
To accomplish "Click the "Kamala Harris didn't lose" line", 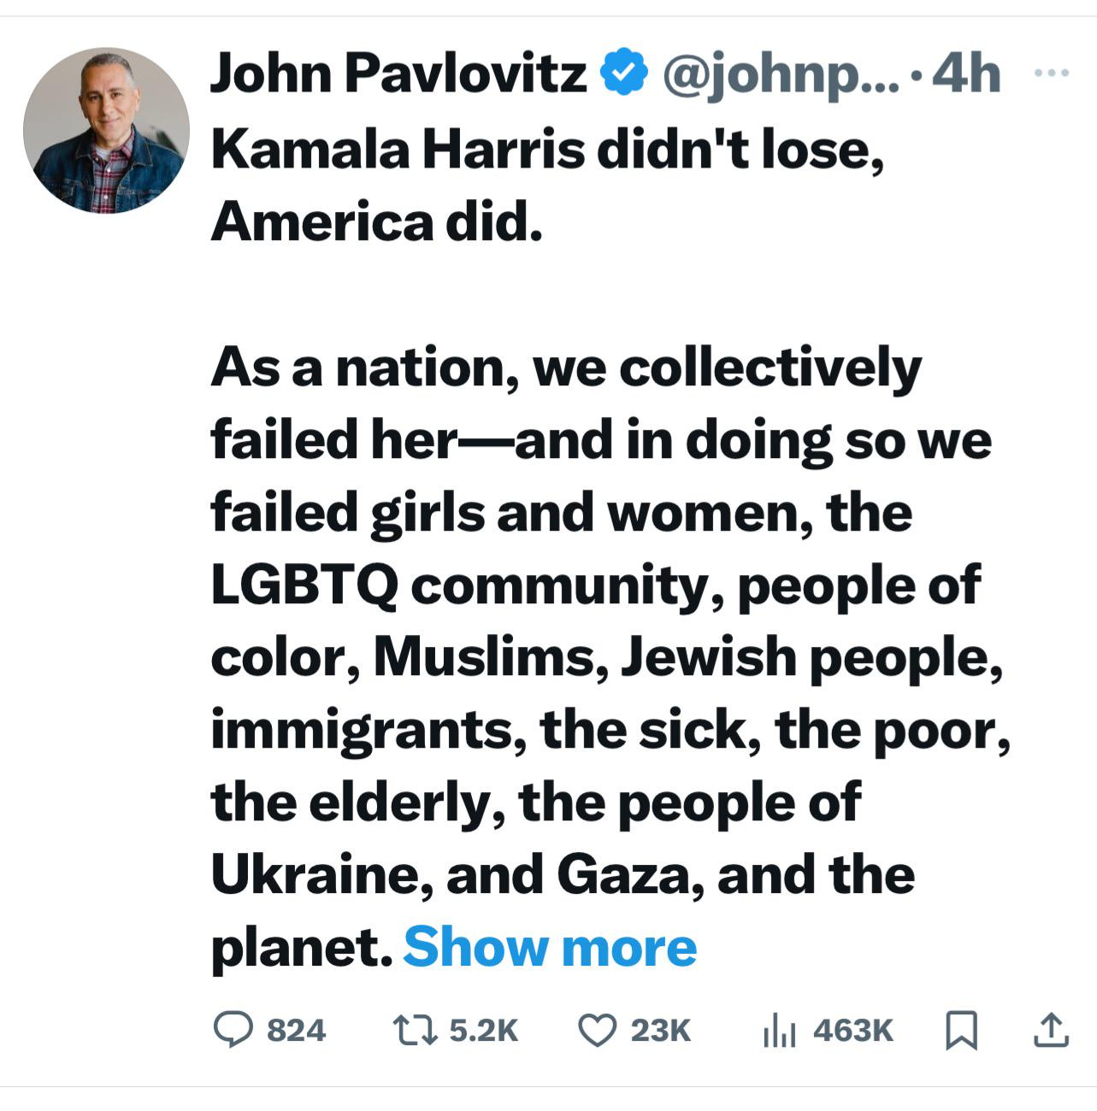I will point(547,150).
